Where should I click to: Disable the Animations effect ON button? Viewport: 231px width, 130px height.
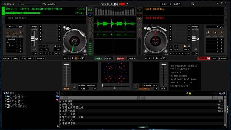pyautogui.click(x=144, y=89)
